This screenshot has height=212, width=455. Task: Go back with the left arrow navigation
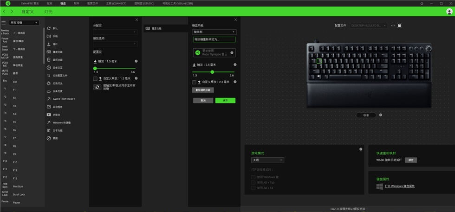click(4, 11)
